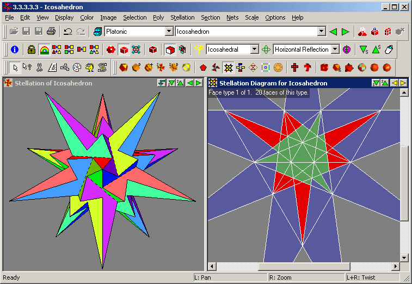Click the scissors tool icon
The image size is (412, 284).
39,67
